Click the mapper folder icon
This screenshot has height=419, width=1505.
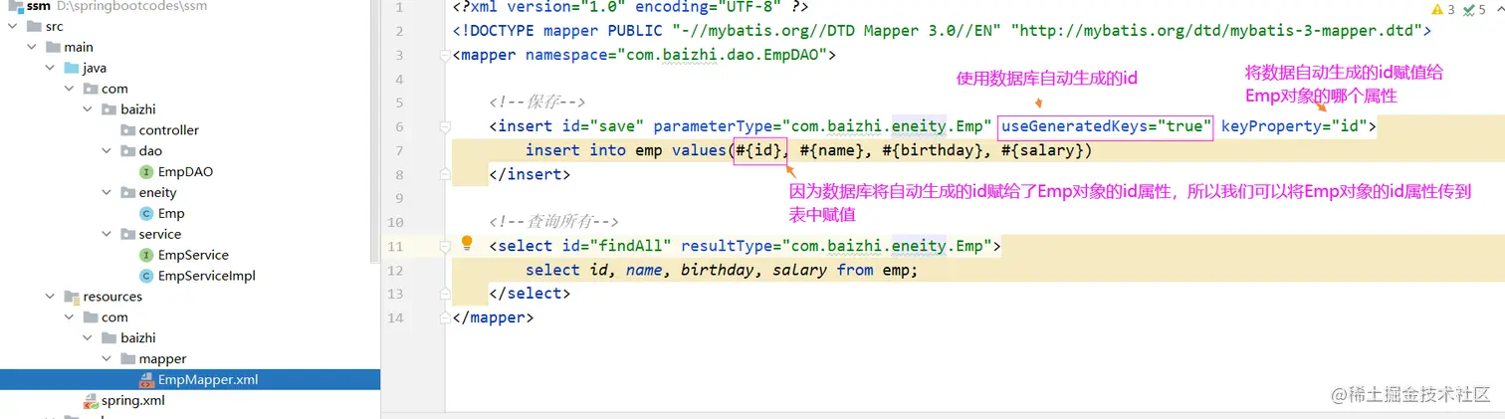coord(127,359)
